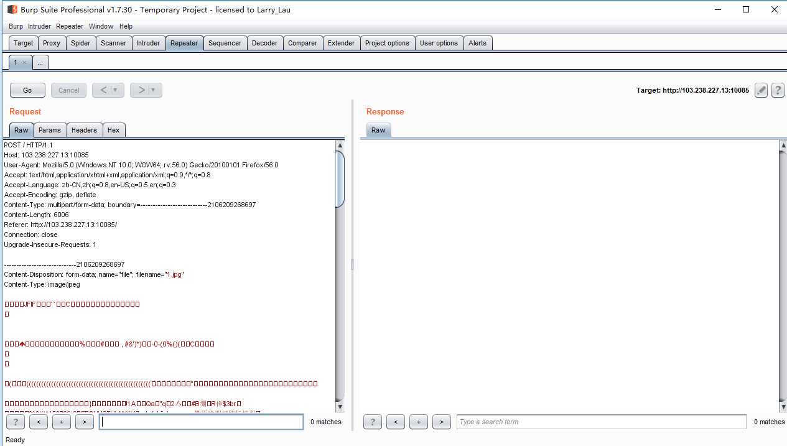787x446 pixels.
Task: Click the plus button in response search
Action: click(x=419, y=422)
